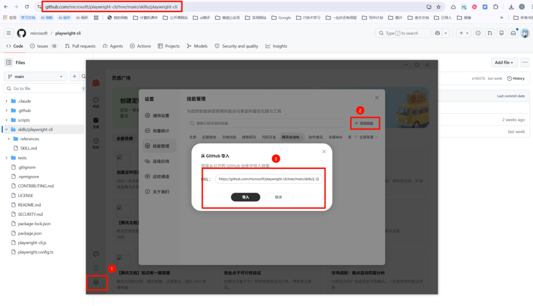Image resolution: width=533 pixels, height=306 pixels.
Task: Open 连接应用 in the settings sidebar
Action: [159, 162]
